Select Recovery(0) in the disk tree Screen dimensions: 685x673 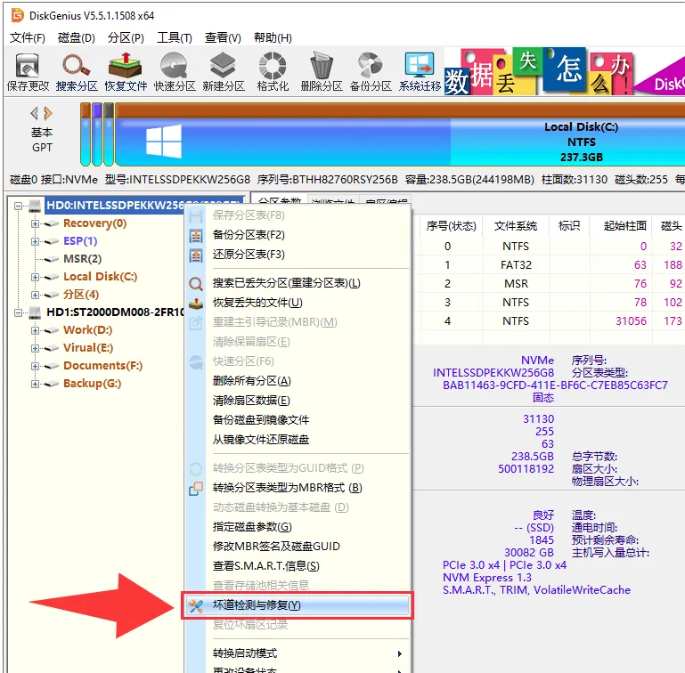point(94,223)
